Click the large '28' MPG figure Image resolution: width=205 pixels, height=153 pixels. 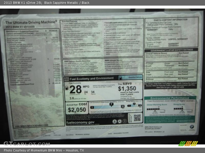pos(76,90)
